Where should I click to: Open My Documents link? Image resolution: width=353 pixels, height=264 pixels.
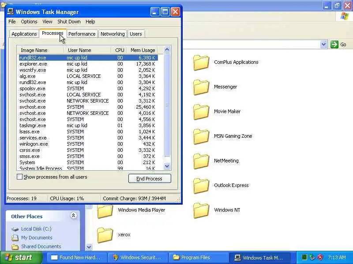coord(37,238)
